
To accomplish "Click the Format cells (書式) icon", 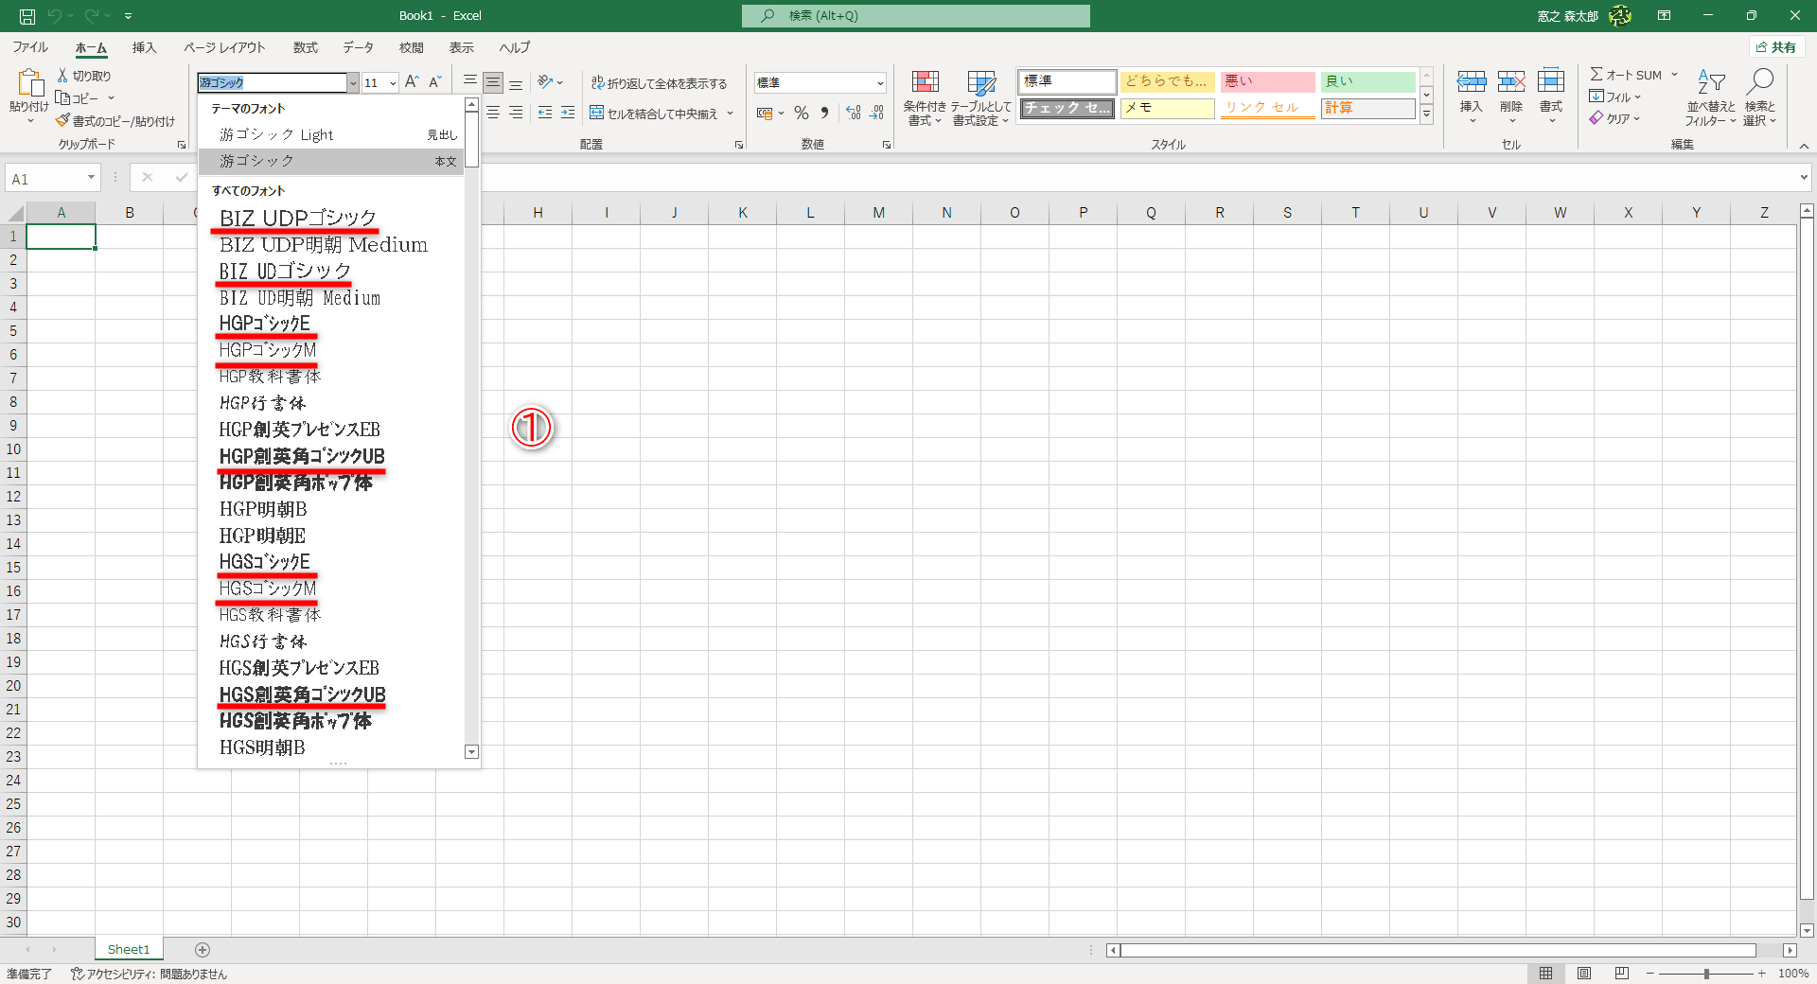I will [1551, 82].
